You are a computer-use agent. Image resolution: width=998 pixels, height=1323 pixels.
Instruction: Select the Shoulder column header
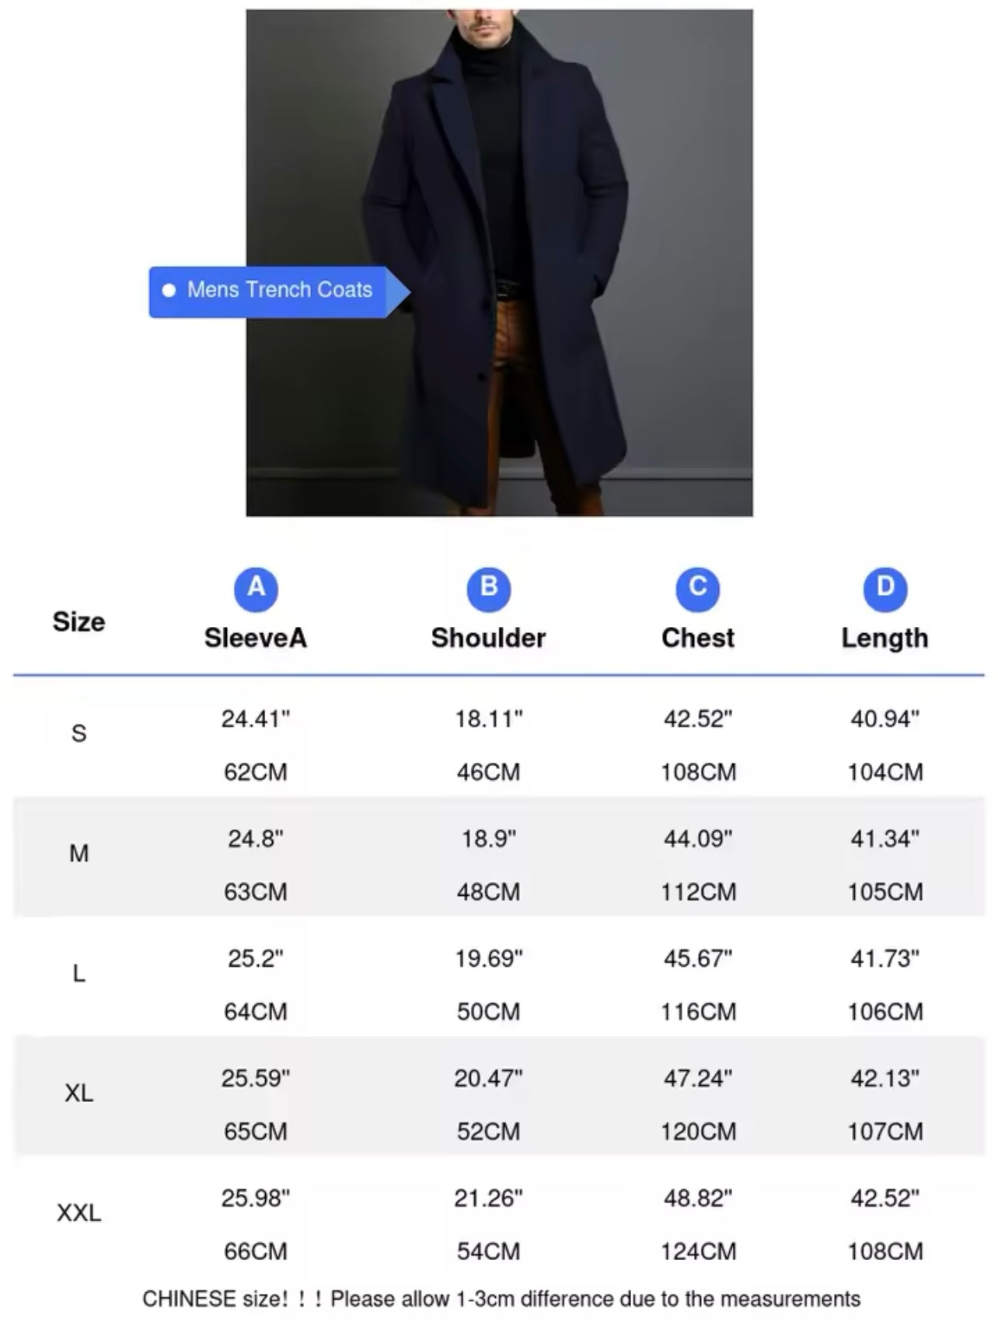coord(488,638)
